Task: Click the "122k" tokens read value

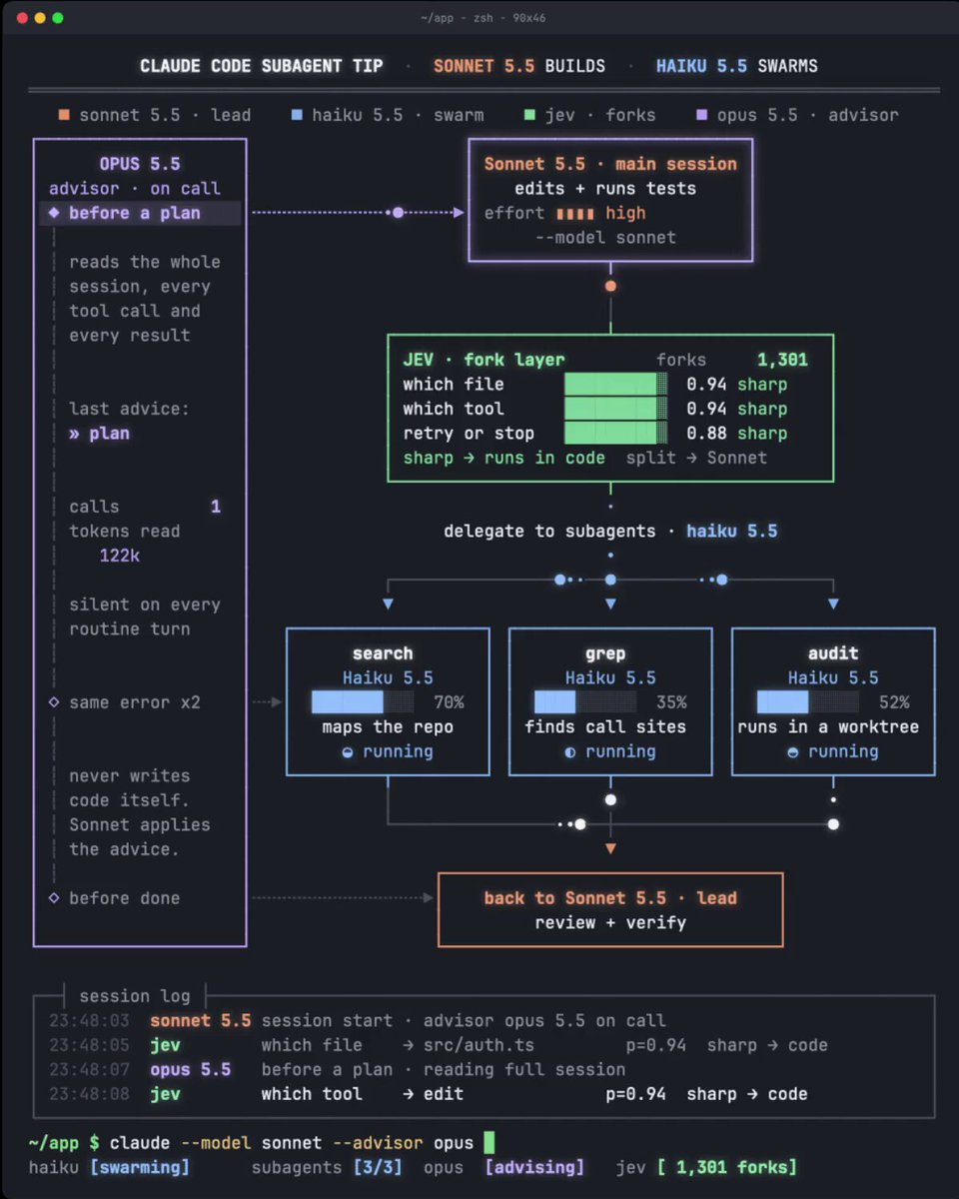Action: point(120,556)
